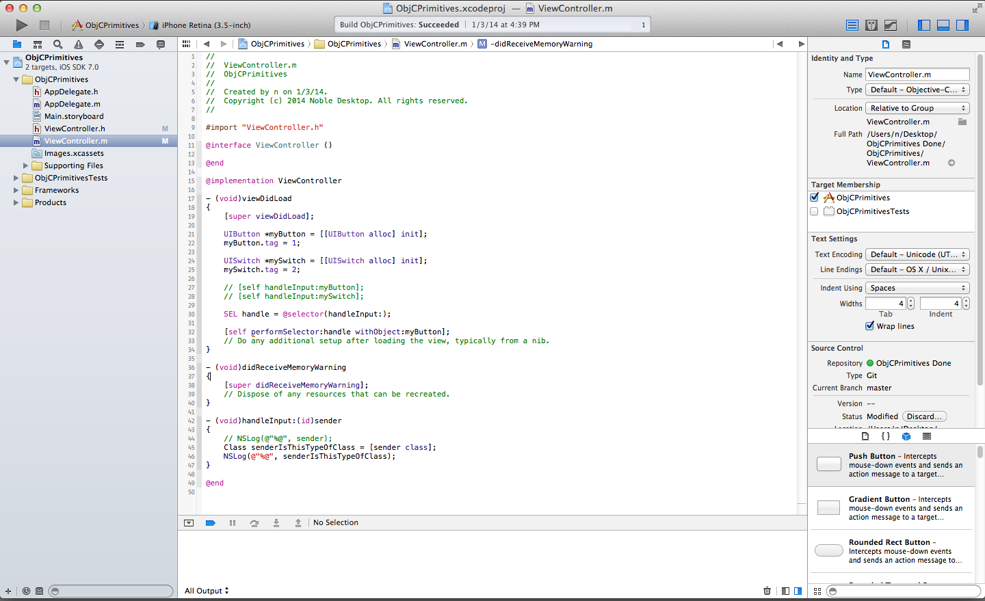Viewport: 985px width, 601px height.
Task: Adjust the Tab width stepper
Action: coord(910,304)
